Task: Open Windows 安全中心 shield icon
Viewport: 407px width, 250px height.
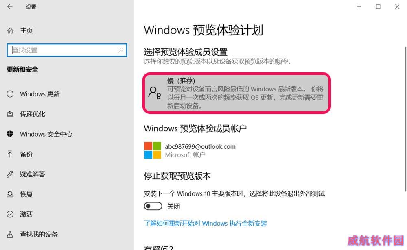Action: pyautogui.click(x=10, y=134)
